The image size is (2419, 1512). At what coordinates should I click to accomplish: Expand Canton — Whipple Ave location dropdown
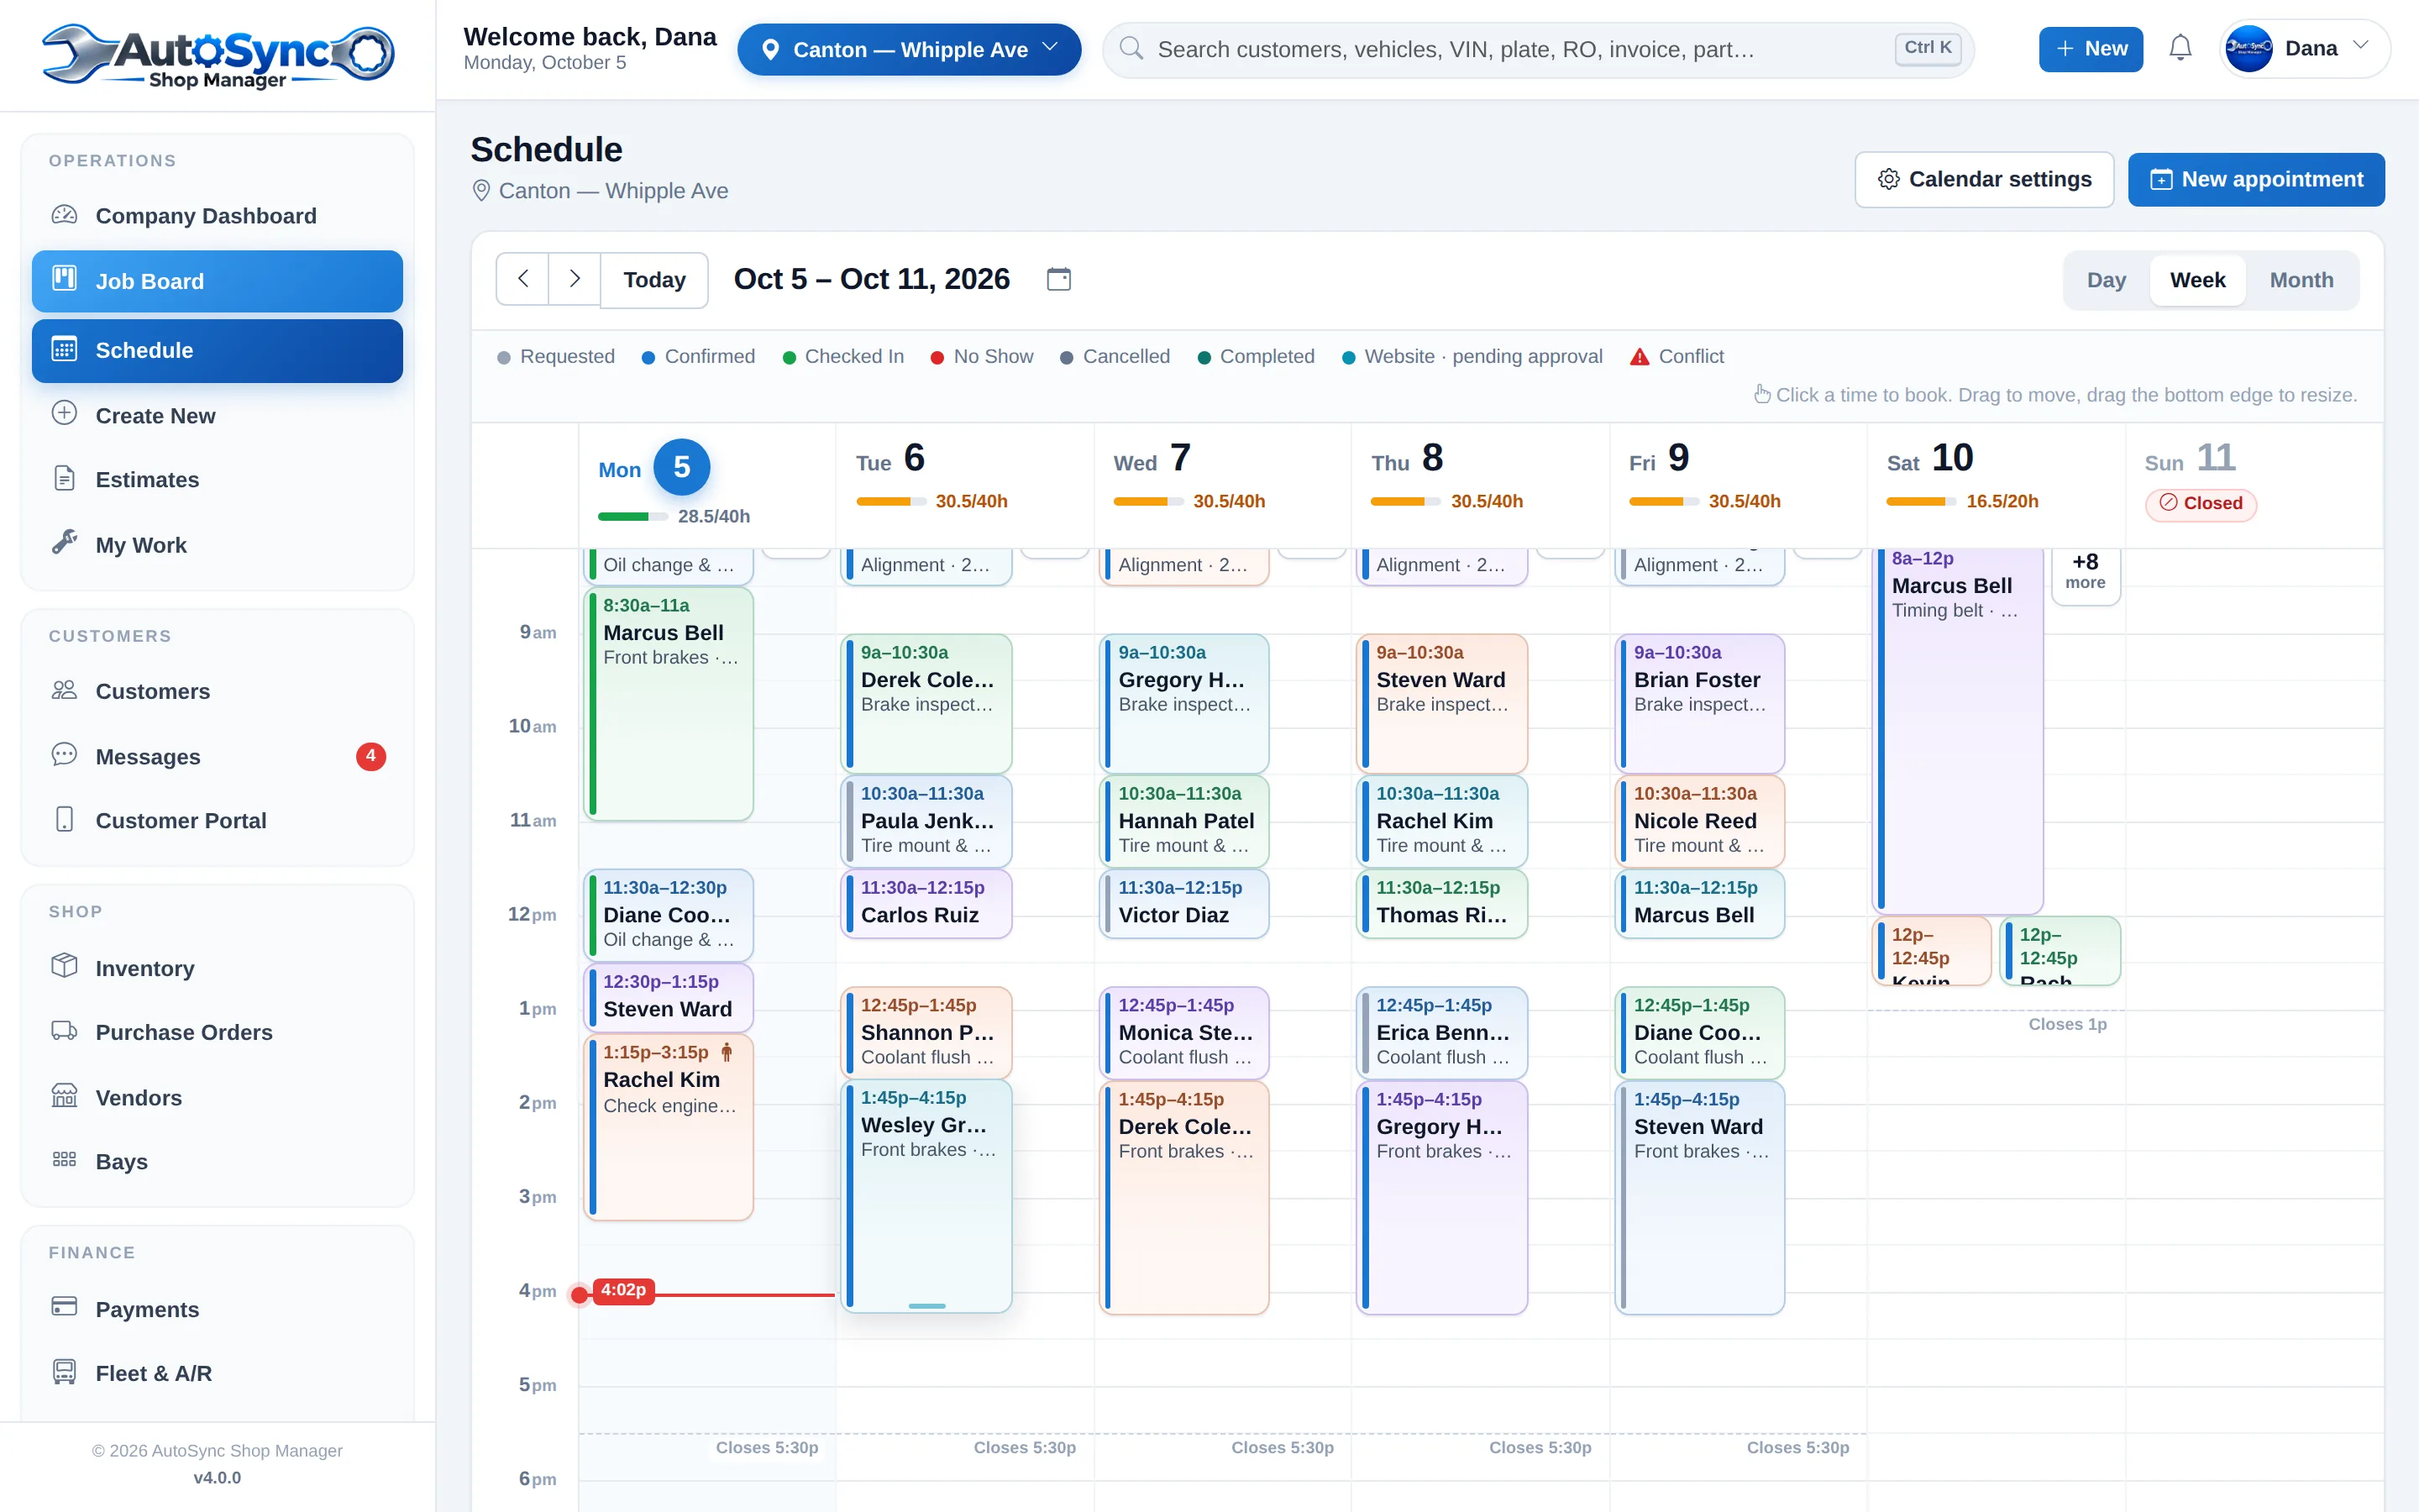click(909, 49)
